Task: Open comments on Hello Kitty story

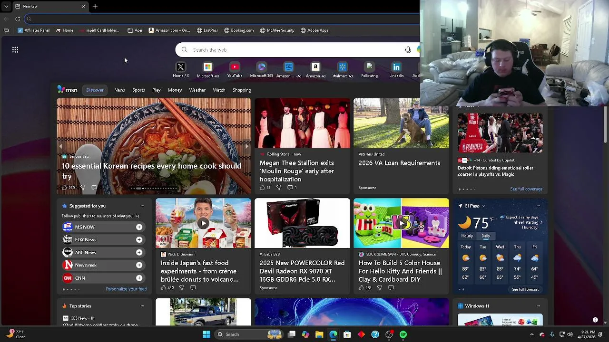Action: [391, 287]
